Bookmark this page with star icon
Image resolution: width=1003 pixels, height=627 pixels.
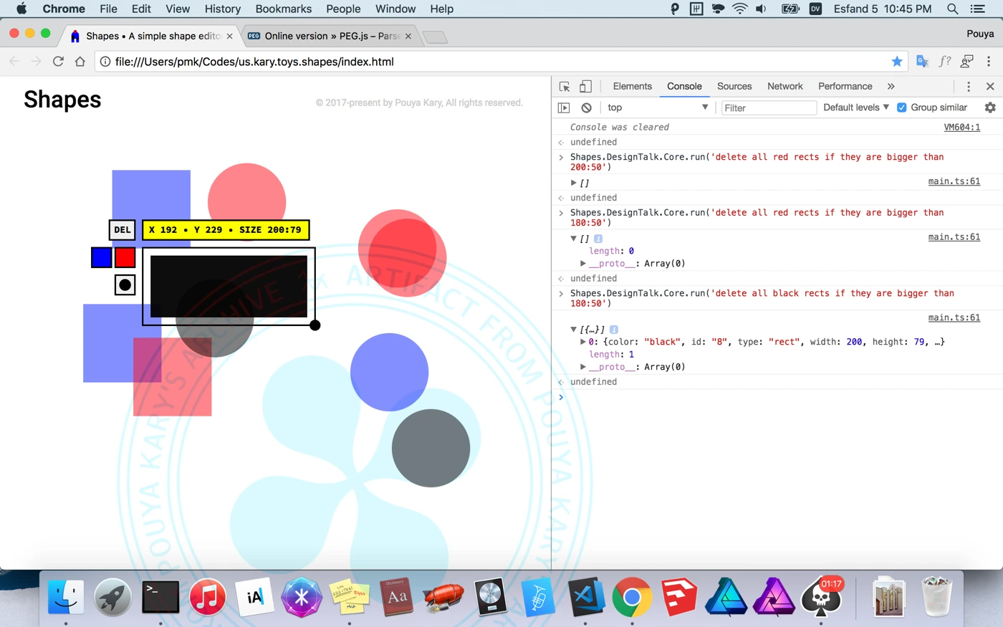[x=896, y=62]
